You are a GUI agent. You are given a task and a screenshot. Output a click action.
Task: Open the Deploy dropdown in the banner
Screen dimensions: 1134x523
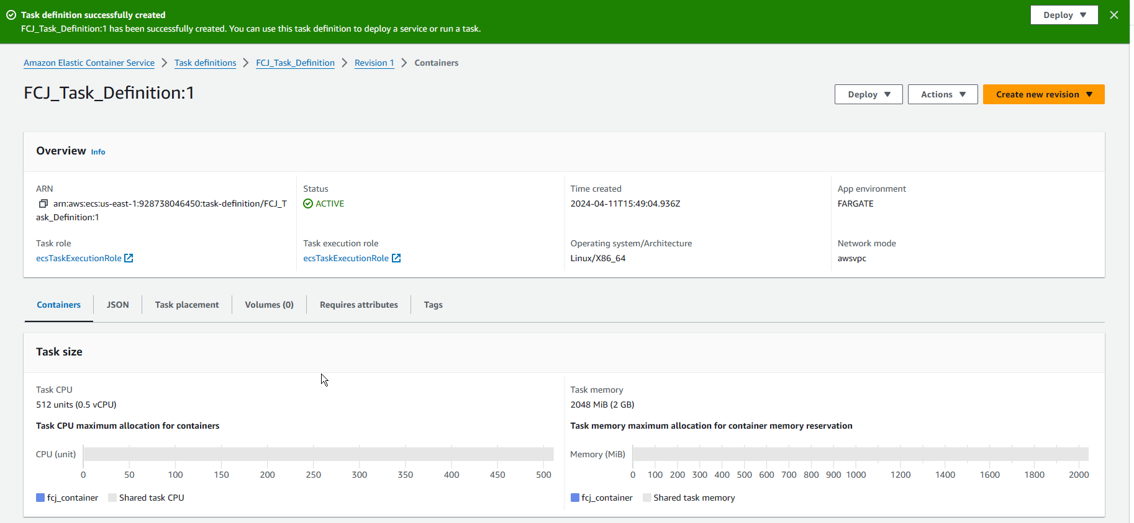[1064, 15]
